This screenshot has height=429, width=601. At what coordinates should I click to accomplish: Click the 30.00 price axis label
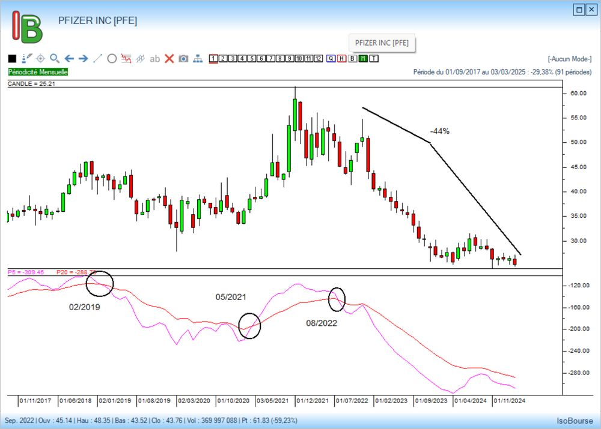[578, 241]
